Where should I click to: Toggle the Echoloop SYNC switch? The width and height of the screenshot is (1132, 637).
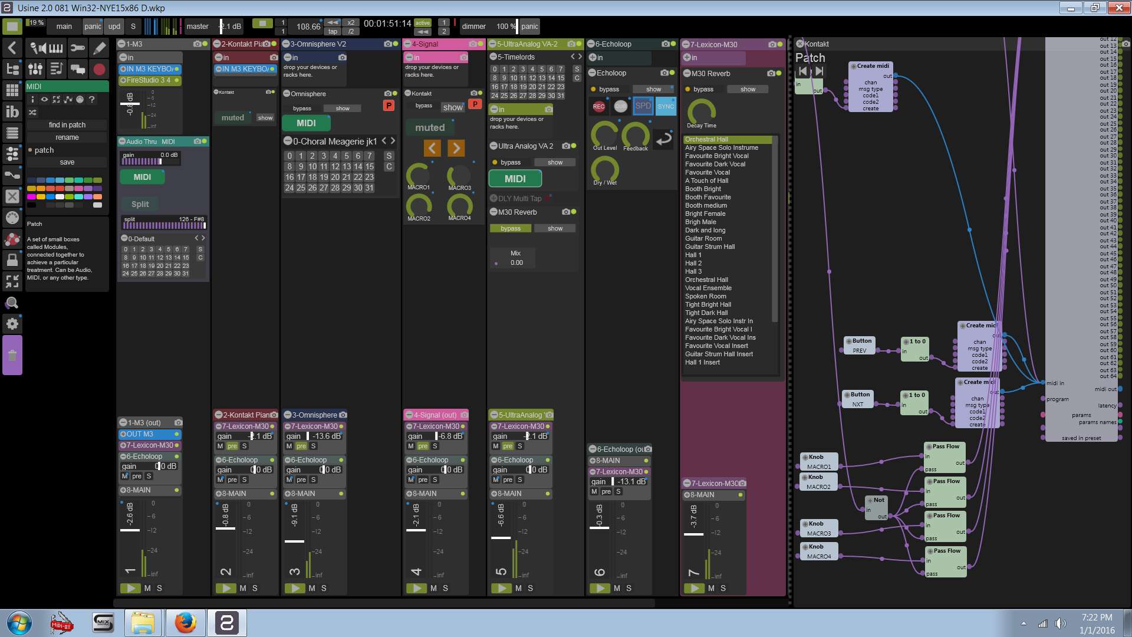(666, 107)
